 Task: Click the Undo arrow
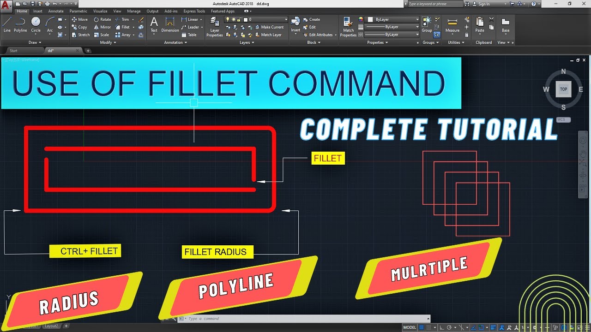(55, 4)
